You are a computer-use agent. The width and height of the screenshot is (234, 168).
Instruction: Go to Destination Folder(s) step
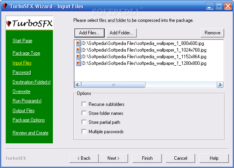(31, 82)
